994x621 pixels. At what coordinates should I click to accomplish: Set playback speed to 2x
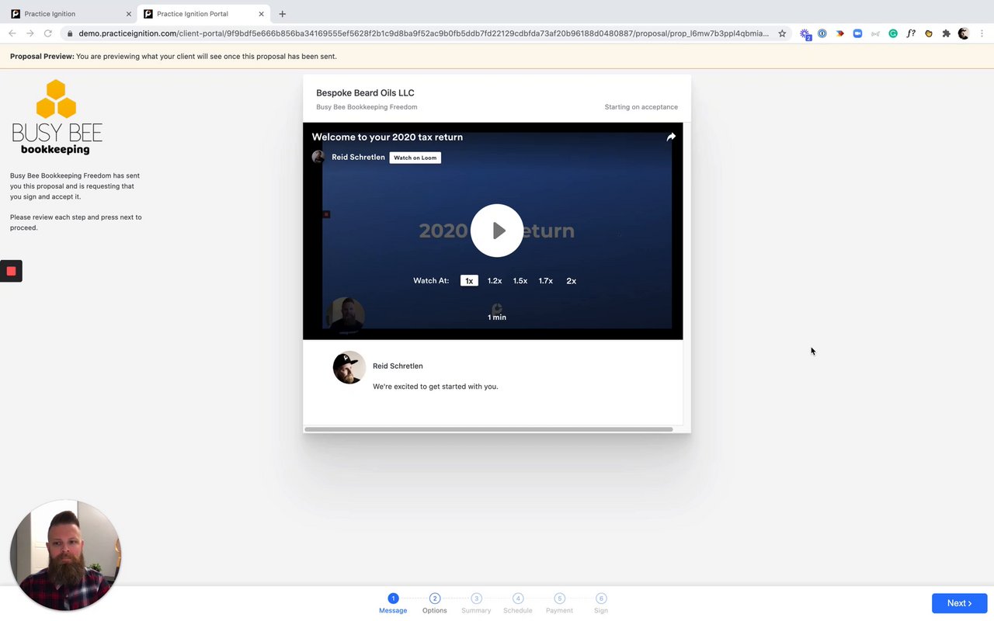point(572,281)
